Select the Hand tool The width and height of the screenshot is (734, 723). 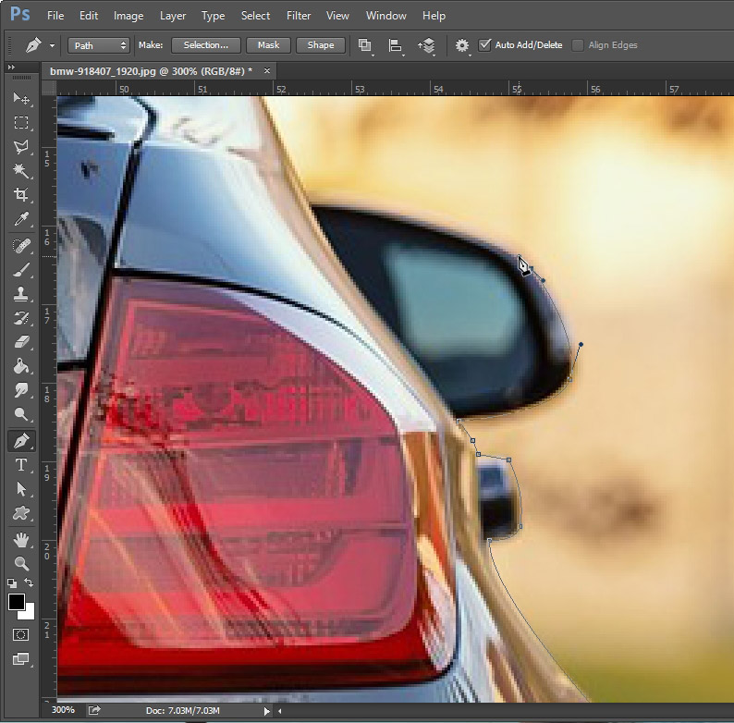tap(20, 541)
